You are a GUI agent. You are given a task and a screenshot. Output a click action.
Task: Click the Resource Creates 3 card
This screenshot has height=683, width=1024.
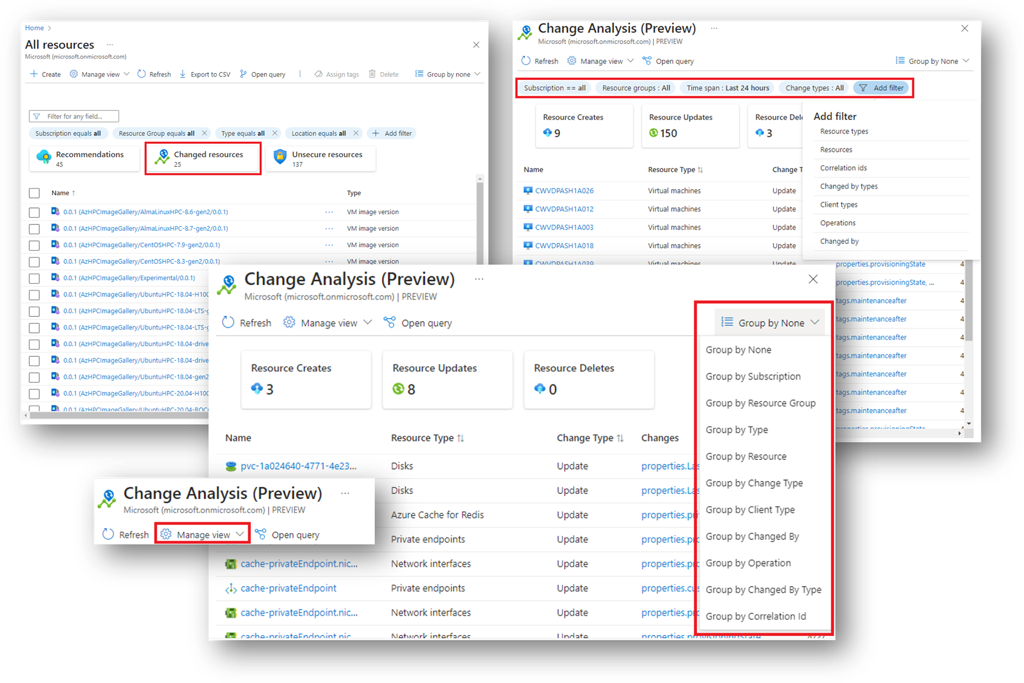pyautogui.click(x=306, y=380)
